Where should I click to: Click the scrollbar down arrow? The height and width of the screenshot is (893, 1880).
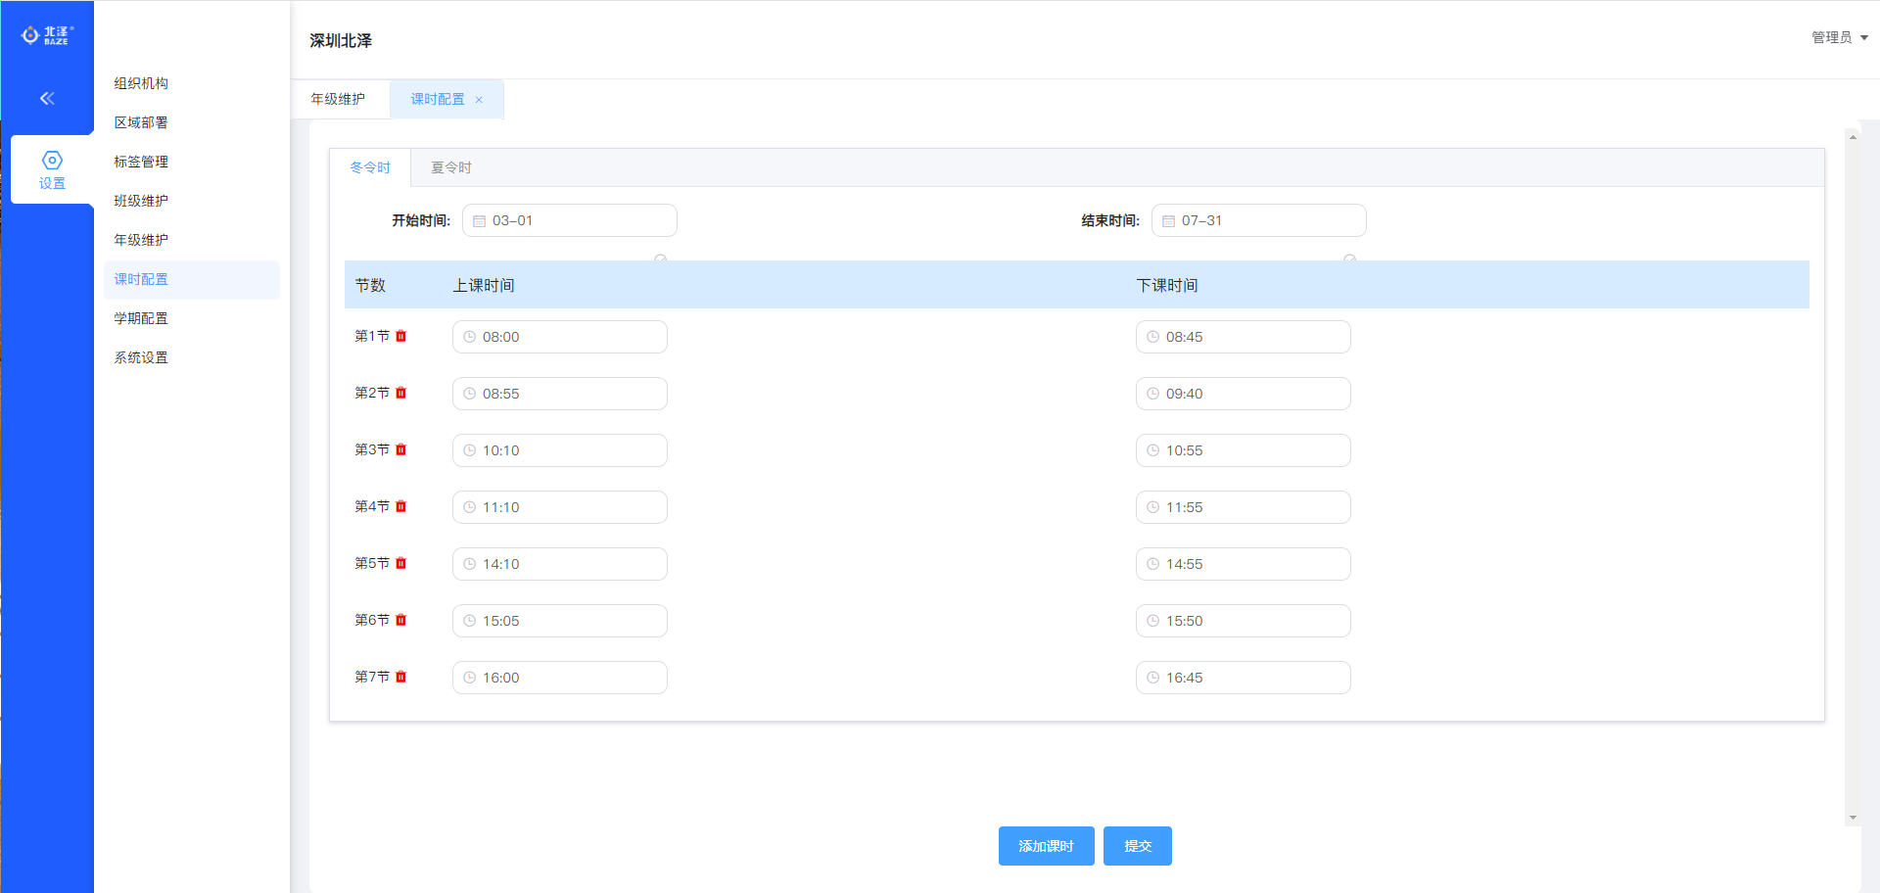pos(1852,818)
